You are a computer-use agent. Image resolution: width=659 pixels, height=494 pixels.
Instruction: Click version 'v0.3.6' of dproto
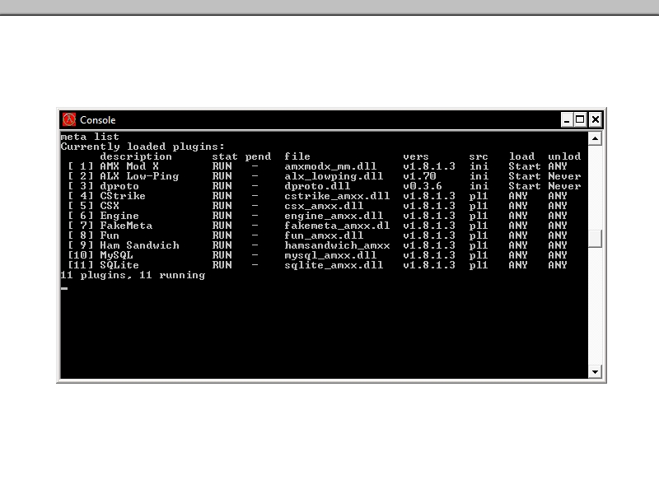423,186
